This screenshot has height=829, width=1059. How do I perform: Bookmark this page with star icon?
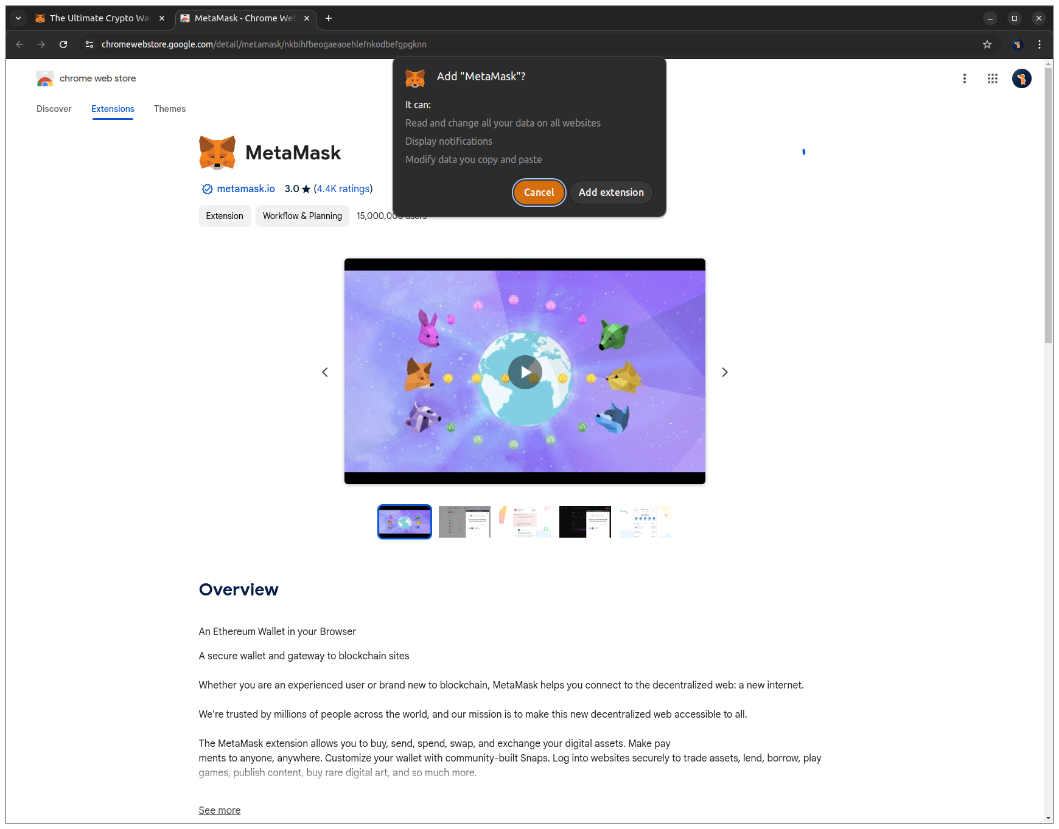pos(987,44)
